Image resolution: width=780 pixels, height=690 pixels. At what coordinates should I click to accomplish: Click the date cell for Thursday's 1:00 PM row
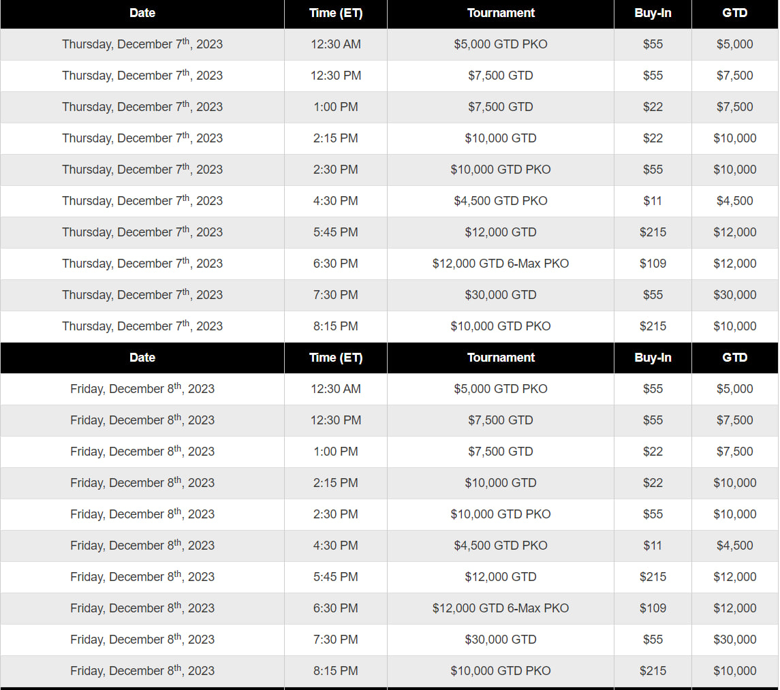[142, 107]
